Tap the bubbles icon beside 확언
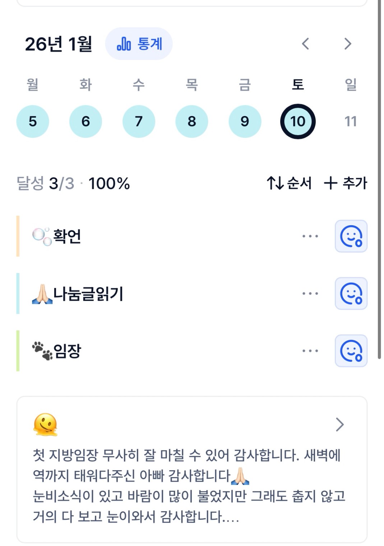Image resolution: width=384 pixels, height=546 pixels. pos(42,236)
